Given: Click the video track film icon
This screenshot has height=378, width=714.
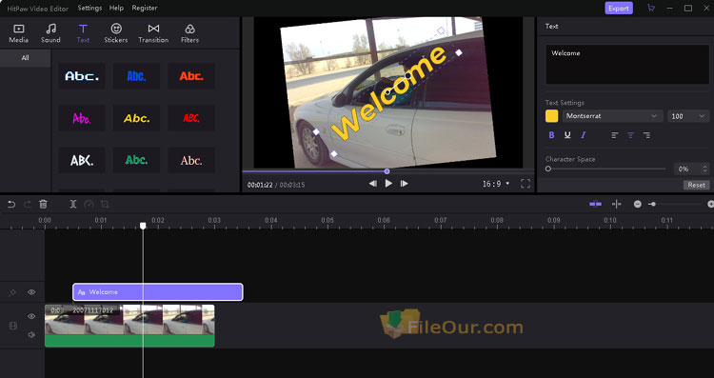Looking at the screenshot, I should (12, 326).
